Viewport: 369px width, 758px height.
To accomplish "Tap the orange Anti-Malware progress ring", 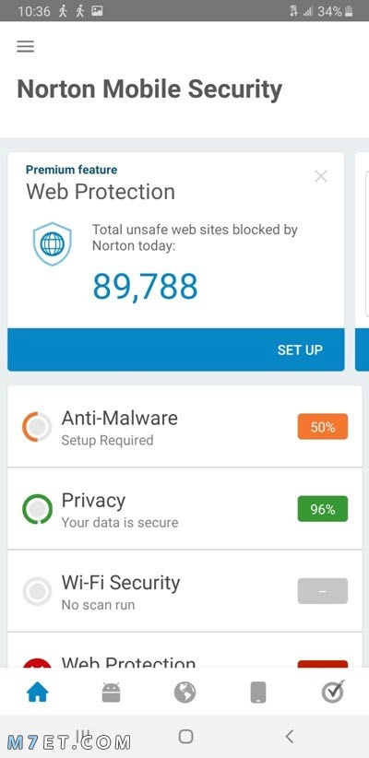I will point(37,426).
